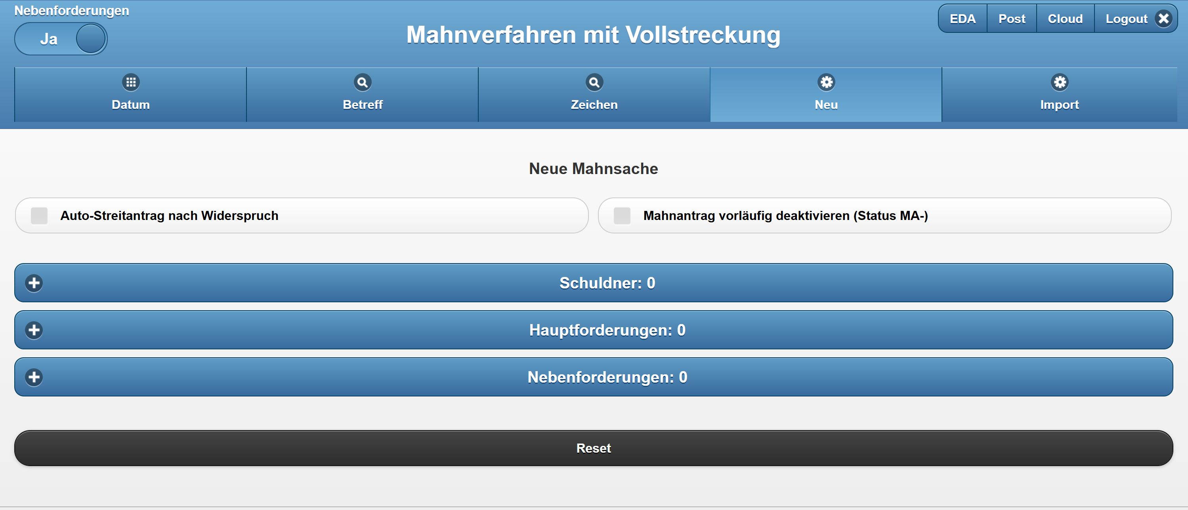The height and width of the screenshot is (510, 1188).
Task: Click the magnifier icon above Betreff
Action: pos(363,82)
